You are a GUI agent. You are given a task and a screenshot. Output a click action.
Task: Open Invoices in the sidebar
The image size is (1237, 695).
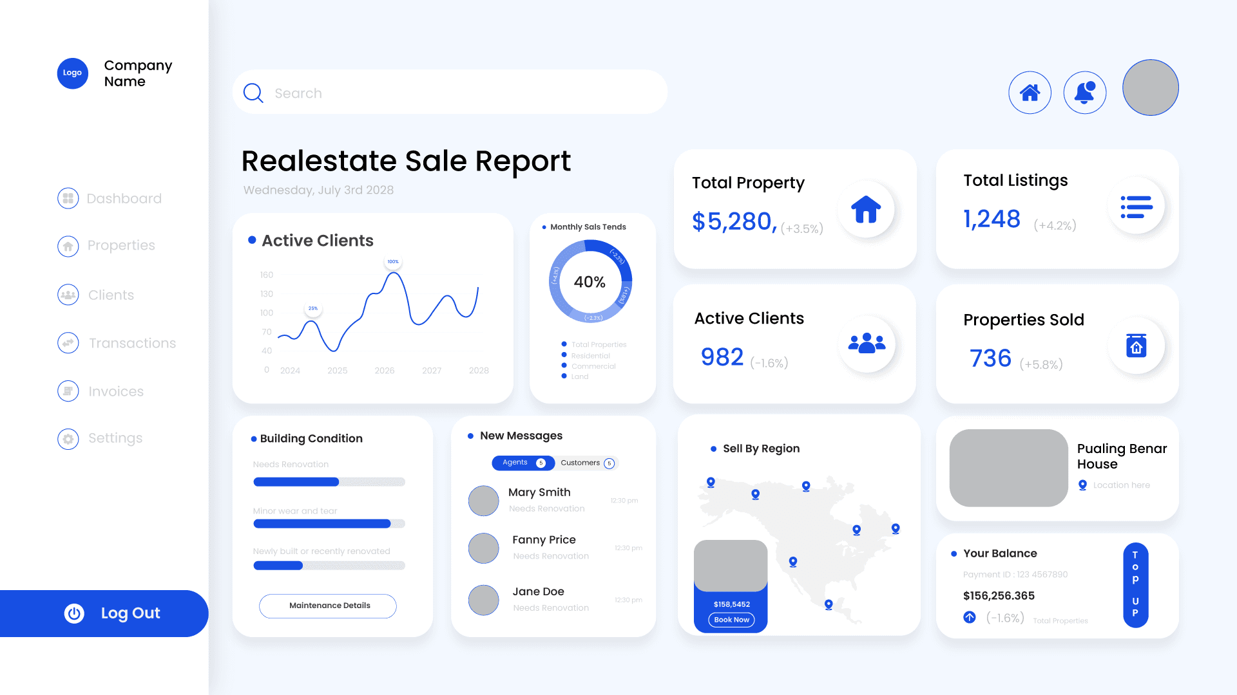(116, 391)
